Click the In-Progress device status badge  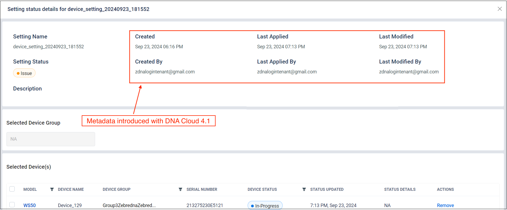[x=265, y=205]
